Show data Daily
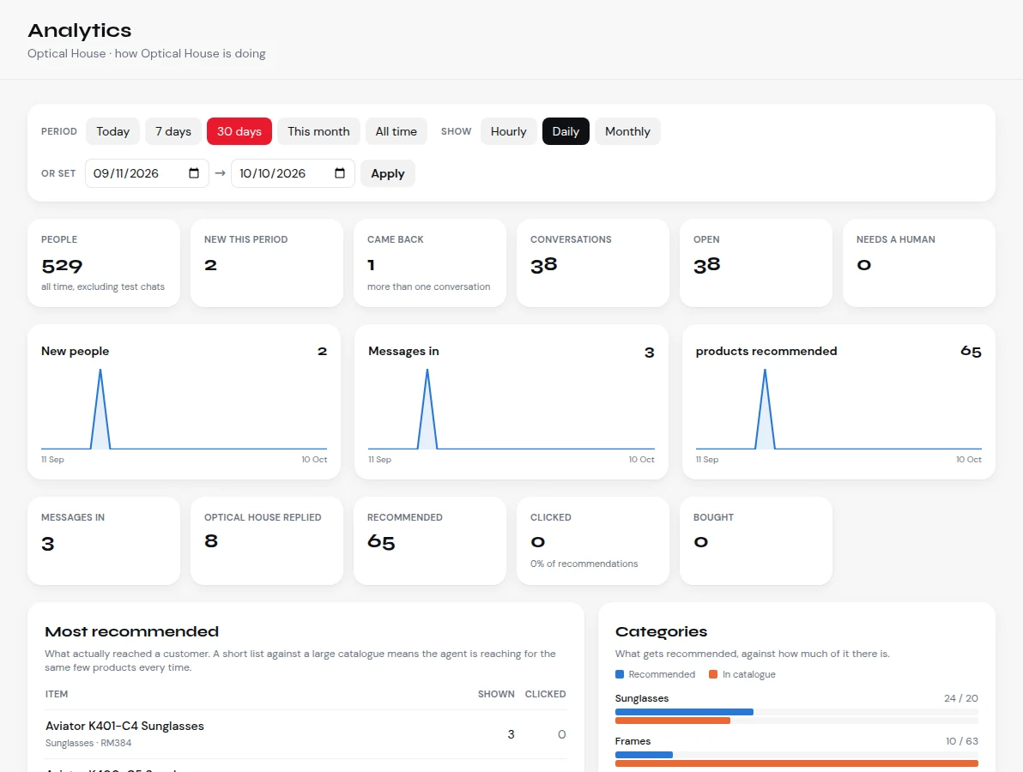This screenshot has width=1023, height=772. click(566, 131)
